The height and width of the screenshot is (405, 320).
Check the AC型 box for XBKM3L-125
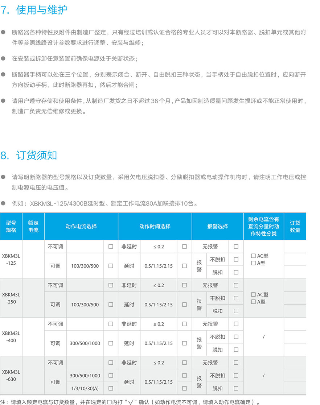click(253, 256)
